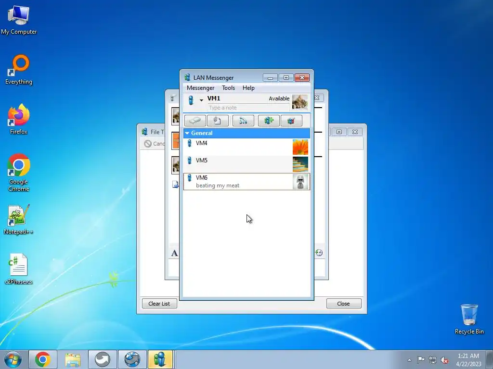Maximize the LAN Messenger window
The height and width of the screenshot is (369, 493).
click(286, 77)
